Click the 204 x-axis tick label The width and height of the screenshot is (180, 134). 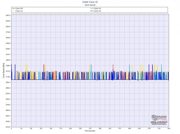(70, 128)
